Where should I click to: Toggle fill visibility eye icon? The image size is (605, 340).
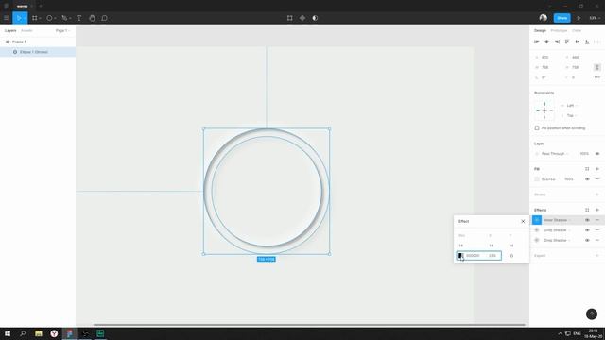(587, 179)
